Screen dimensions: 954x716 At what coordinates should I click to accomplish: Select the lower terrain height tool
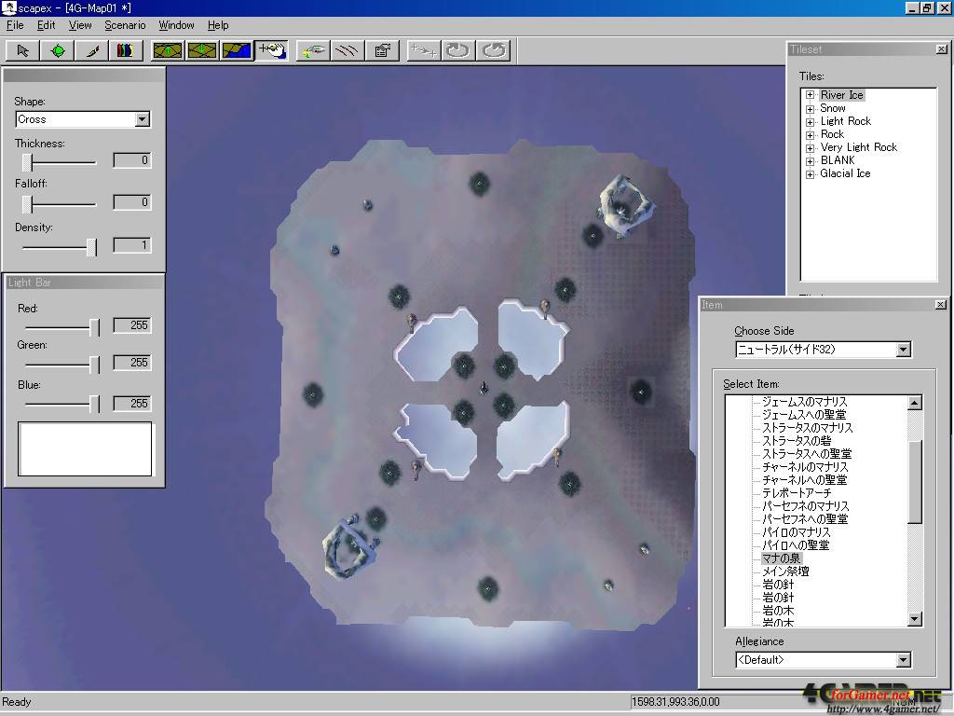pos(202,50)
